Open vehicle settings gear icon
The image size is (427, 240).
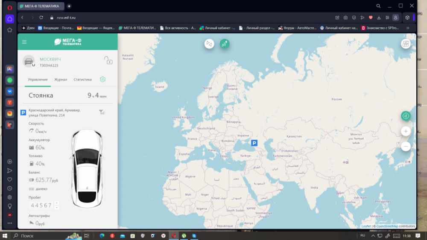[102, 79]
